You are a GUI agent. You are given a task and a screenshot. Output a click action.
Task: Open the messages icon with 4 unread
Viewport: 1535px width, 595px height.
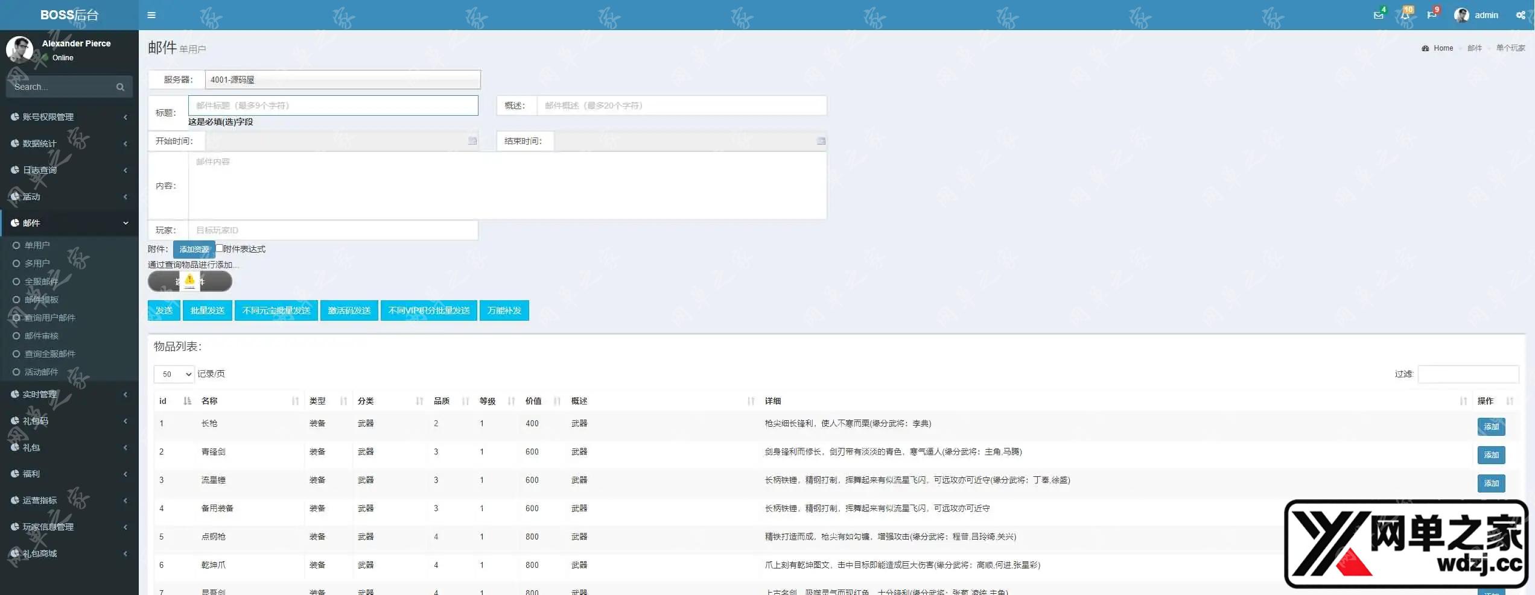pyautogui.click(x=1378, y=15)
